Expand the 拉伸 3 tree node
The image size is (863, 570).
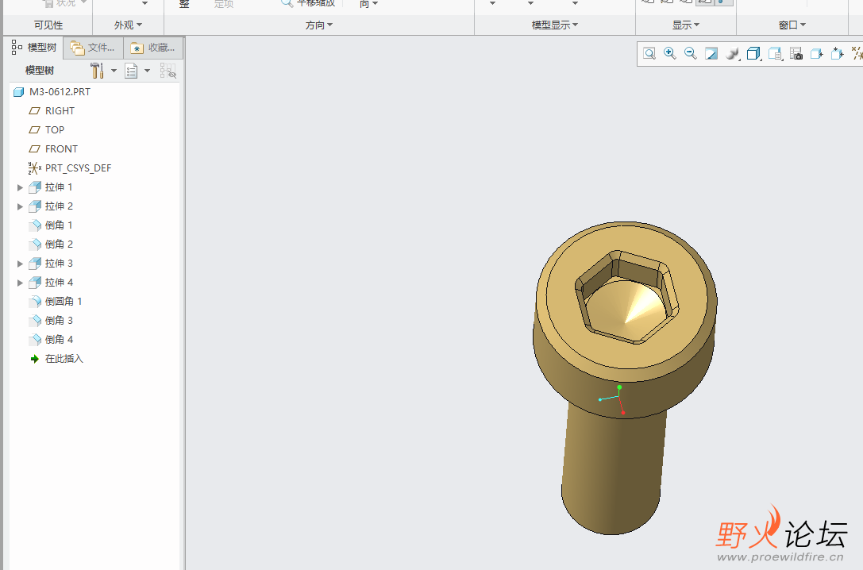click(20, 264)
